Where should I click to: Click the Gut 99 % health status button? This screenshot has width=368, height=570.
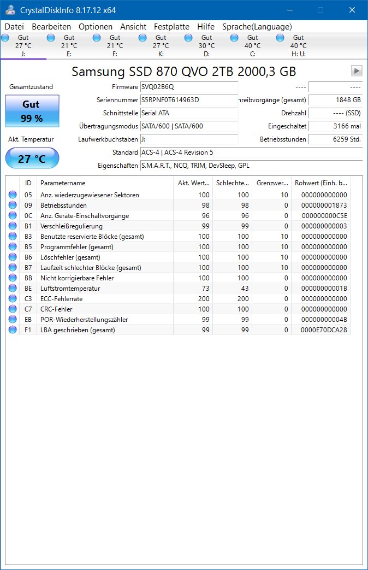click(32, 111)
